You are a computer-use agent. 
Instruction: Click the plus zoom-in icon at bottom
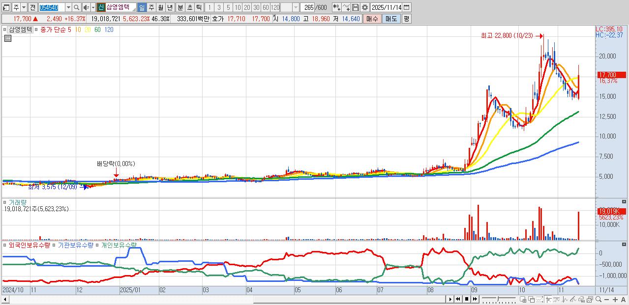615,299
